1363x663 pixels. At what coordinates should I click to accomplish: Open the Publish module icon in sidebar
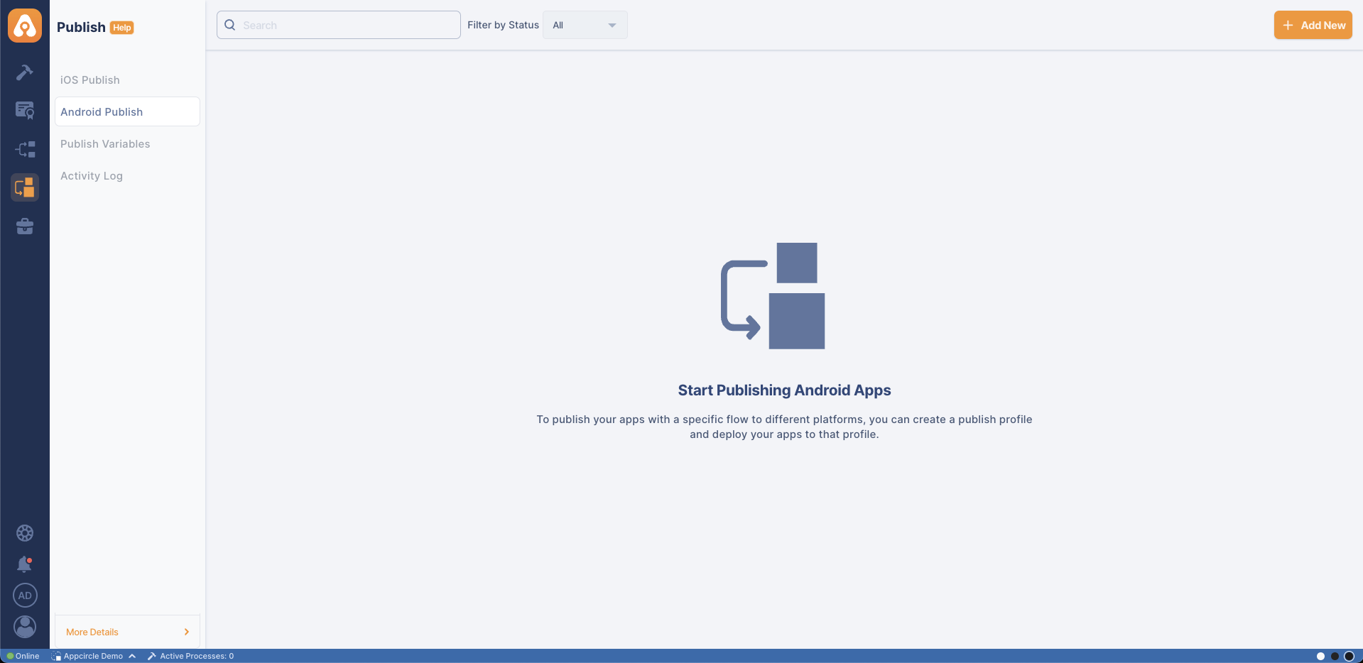(x=25, y=187)
